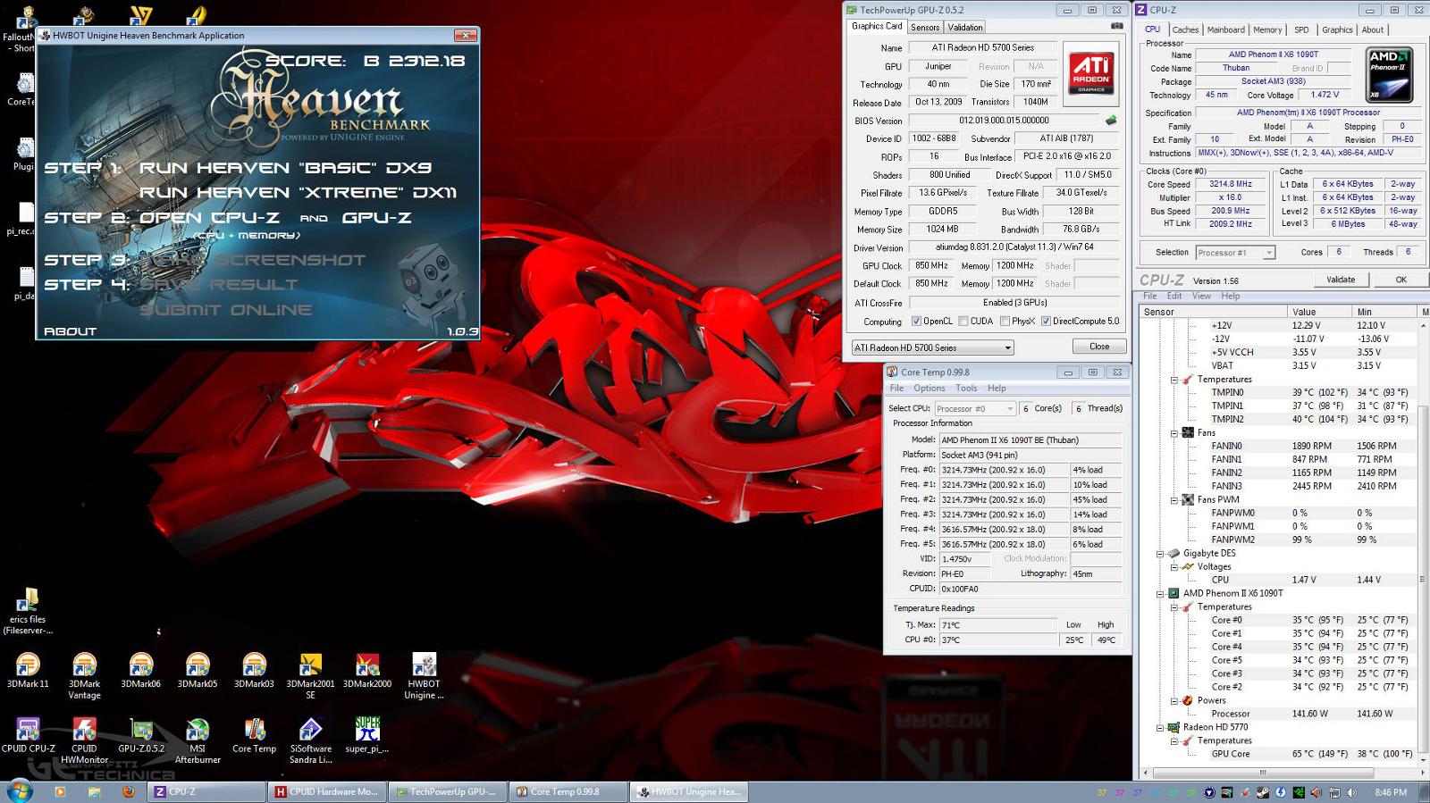The width and height of the screenshot is (1430, 803).
Task: Open Core Temp Select CPU Processor #0 dropdown
Action: pos(975,408)
